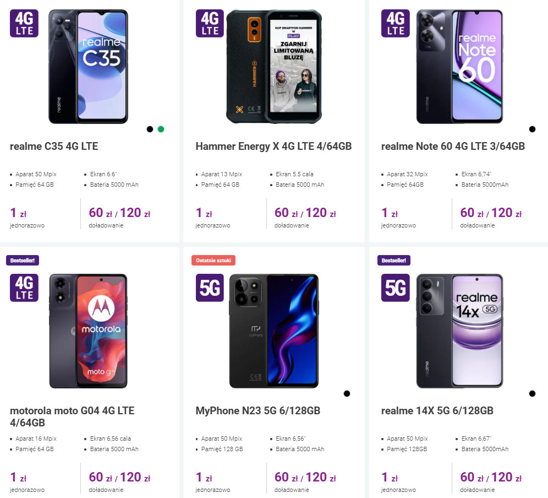Click the realme 14X 5G phone image
This screenshot has height=498, width=548.
(459, 331)
